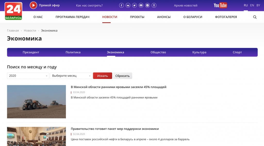Image resolution: width=264 pixels, height=146 pixels.
Task: Open the tractor field article thumbnail
Action: pyautogui.click(x=36, y=102)
